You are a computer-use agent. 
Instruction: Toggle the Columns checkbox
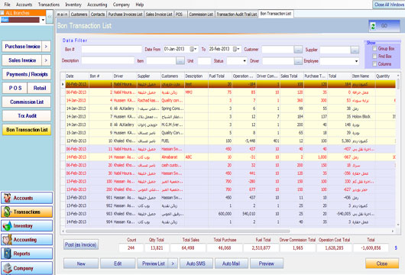374,63
